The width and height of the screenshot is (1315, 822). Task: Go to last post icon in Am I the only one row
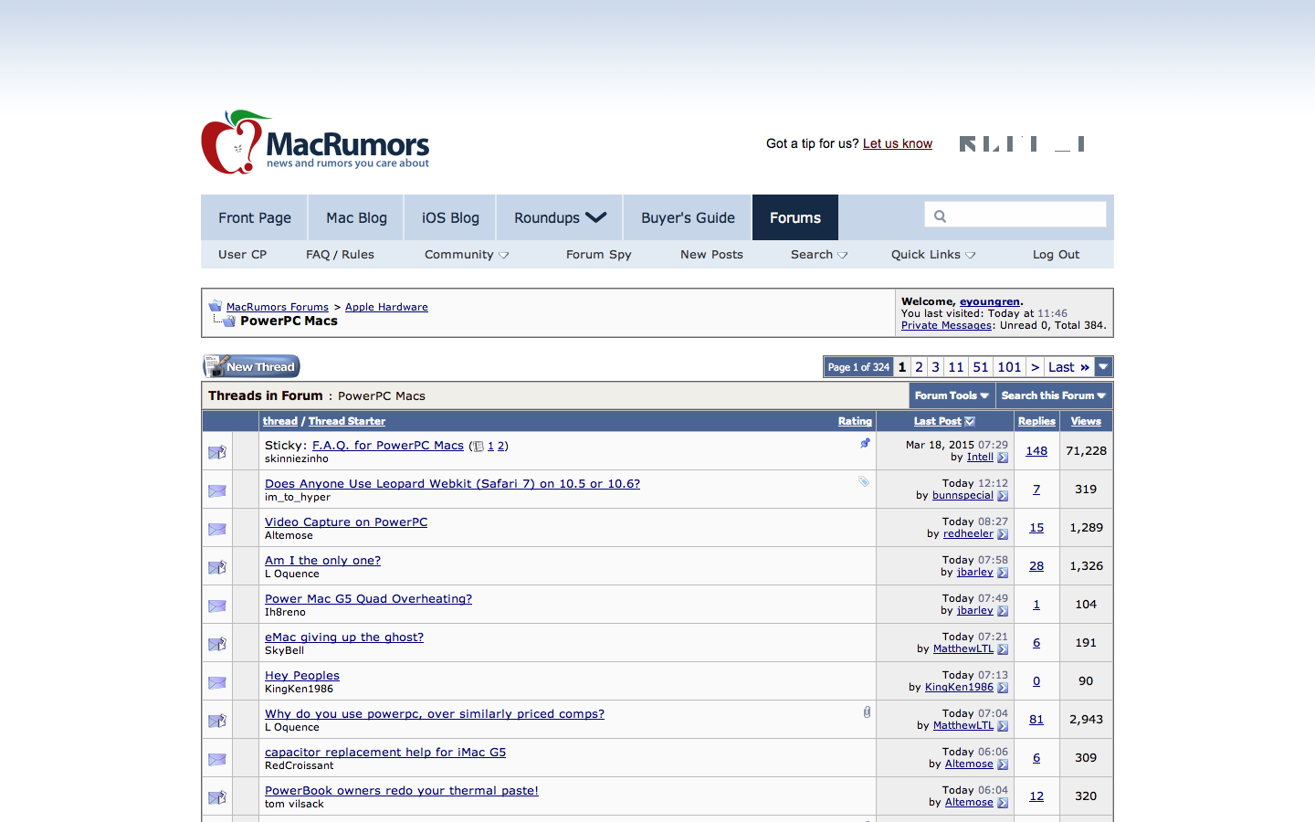[x=1003, y=573]
